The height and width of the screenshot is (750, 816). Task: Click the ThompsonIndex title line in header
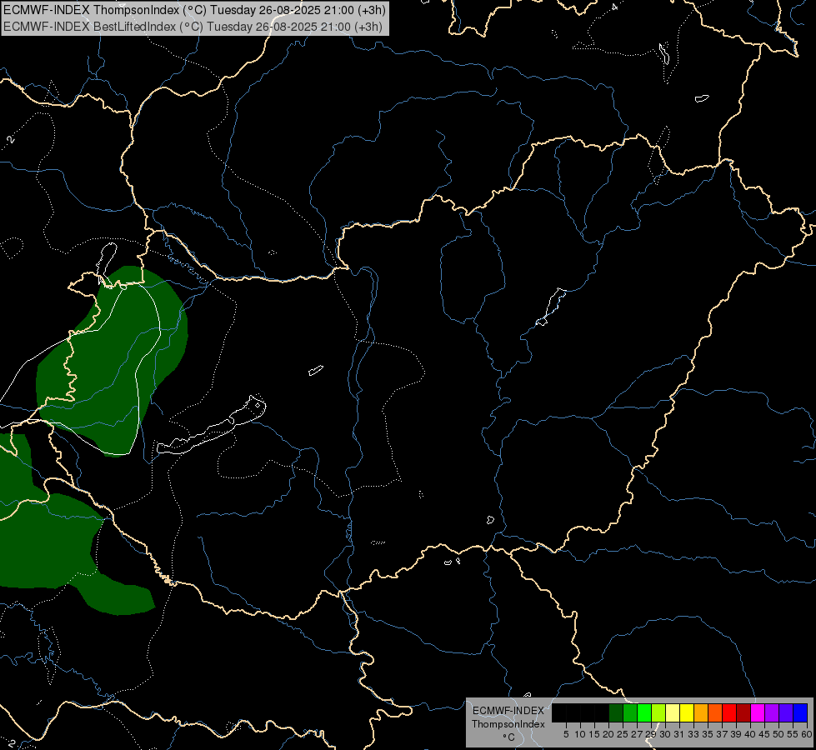click(x=194, y=10)
